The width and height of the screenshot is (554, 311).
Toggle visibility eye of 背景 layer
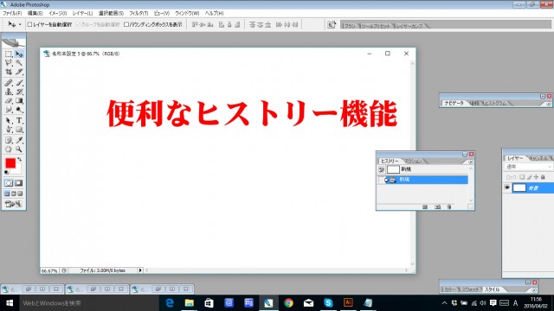click(x=507, y=188)
